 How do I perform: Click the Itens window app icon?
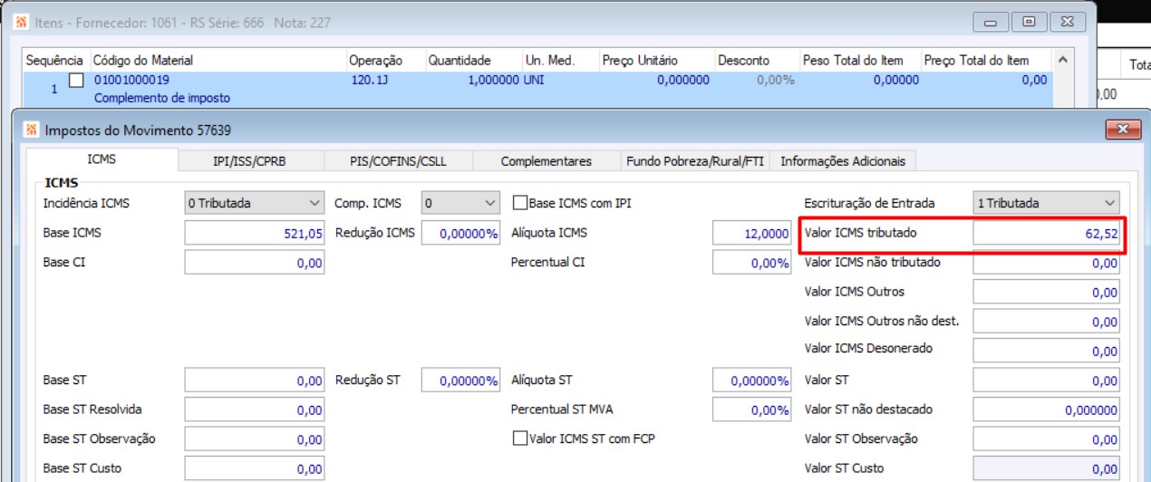click(23, 22)
